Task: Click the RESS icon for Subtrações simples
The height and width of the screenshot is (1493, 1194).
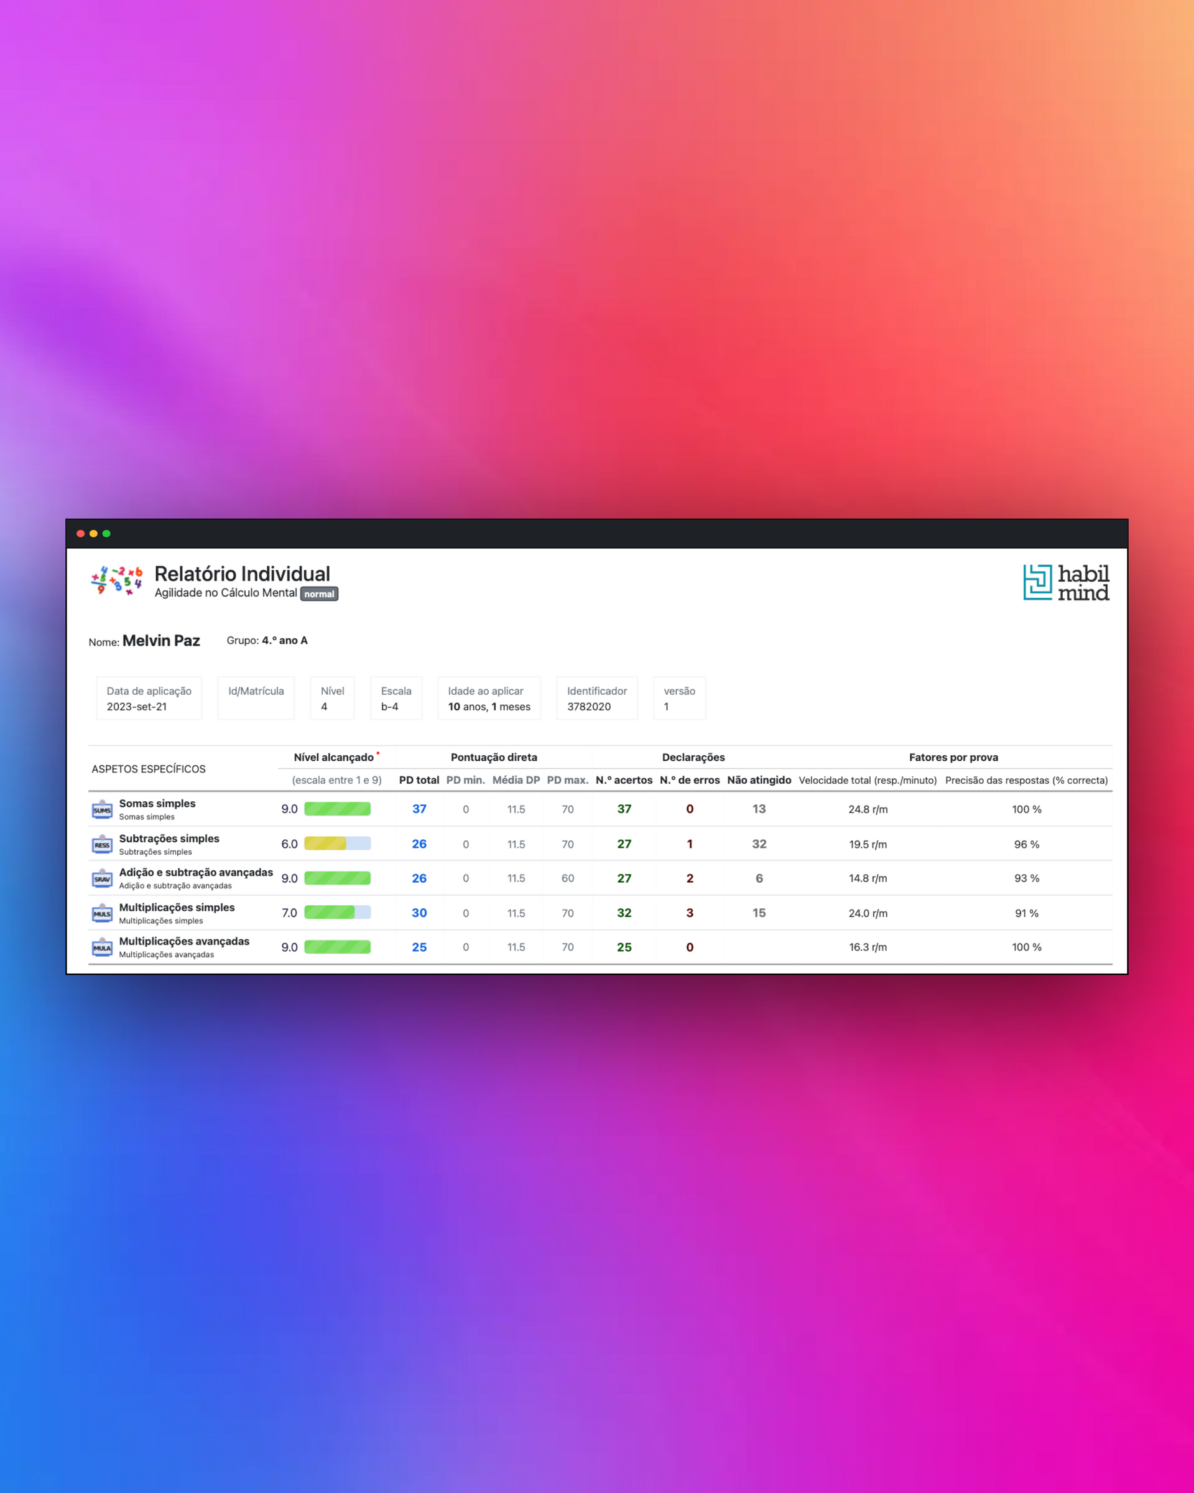Action: 102,844
